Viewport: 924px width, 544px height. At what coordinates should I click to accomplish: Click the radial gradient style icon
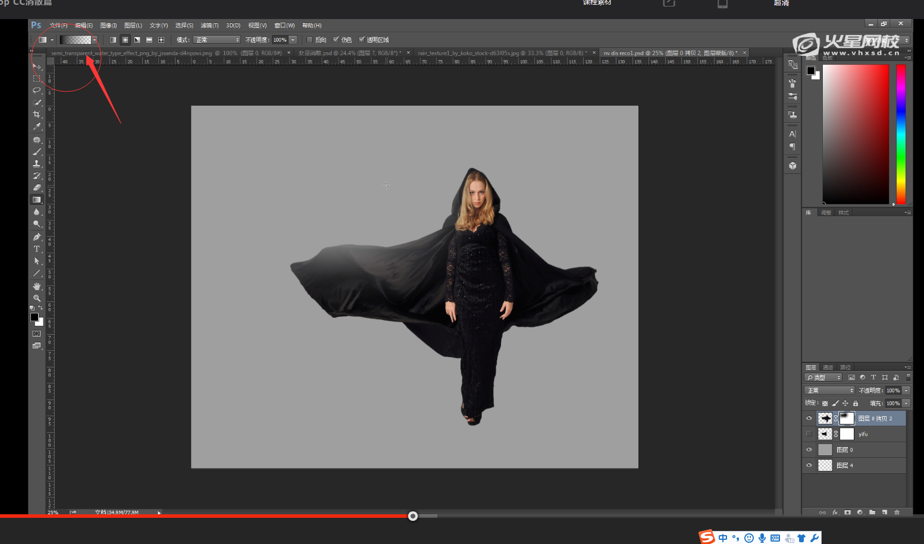125,40
